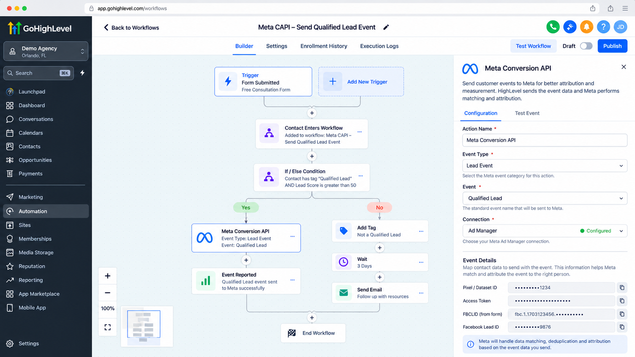Open the Enrollment History tab

(324, 46)
